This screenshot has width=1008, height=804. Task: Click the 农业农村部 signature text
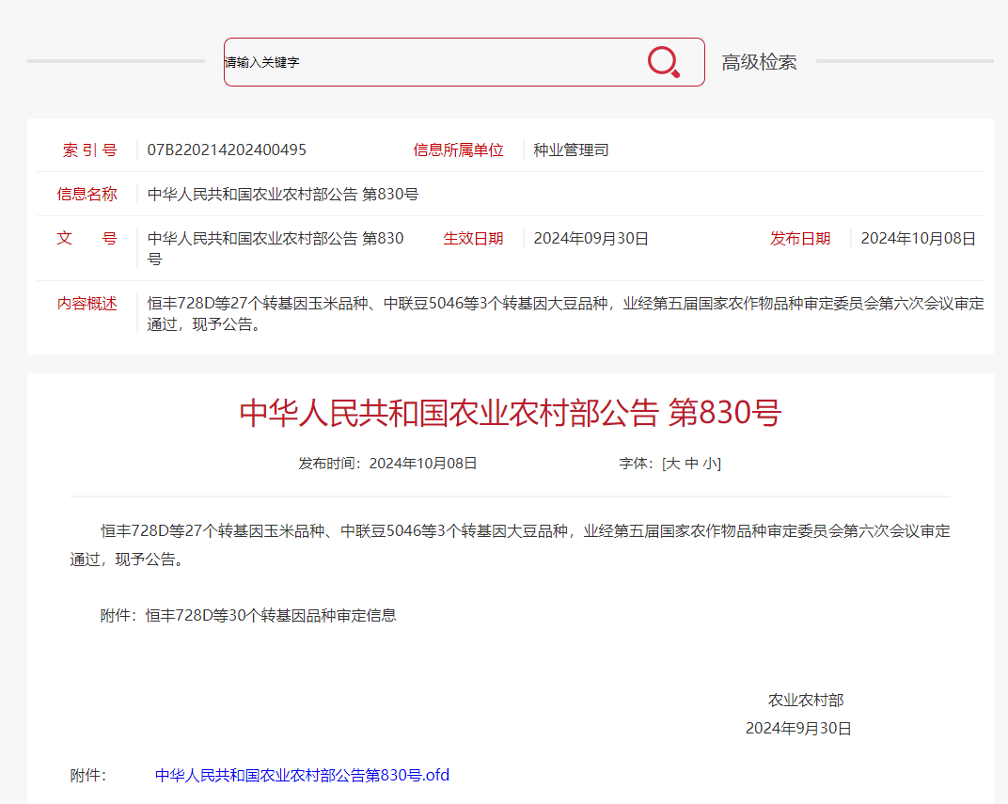(x=806, y=700)
